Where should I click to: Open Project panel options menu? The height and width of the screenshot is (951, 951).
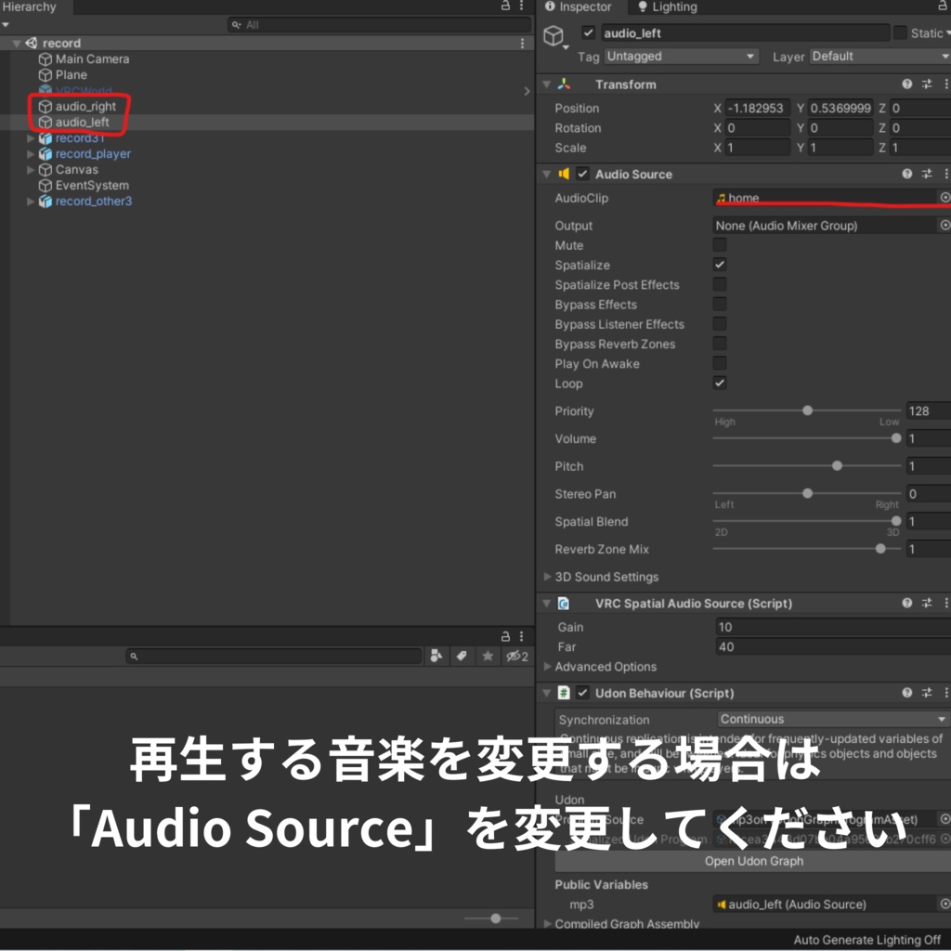(522, 636)
